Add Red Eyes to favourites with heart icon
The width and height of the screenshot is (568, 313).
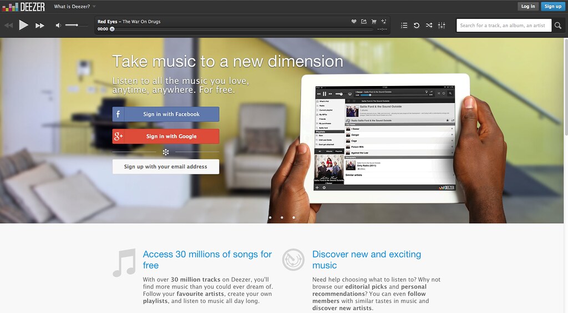[353, 22]
